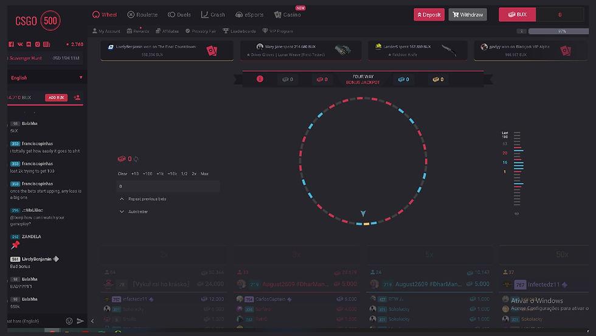596x336 pixels.
Task: Click the red jackpot counter
Action: (322, 80)
